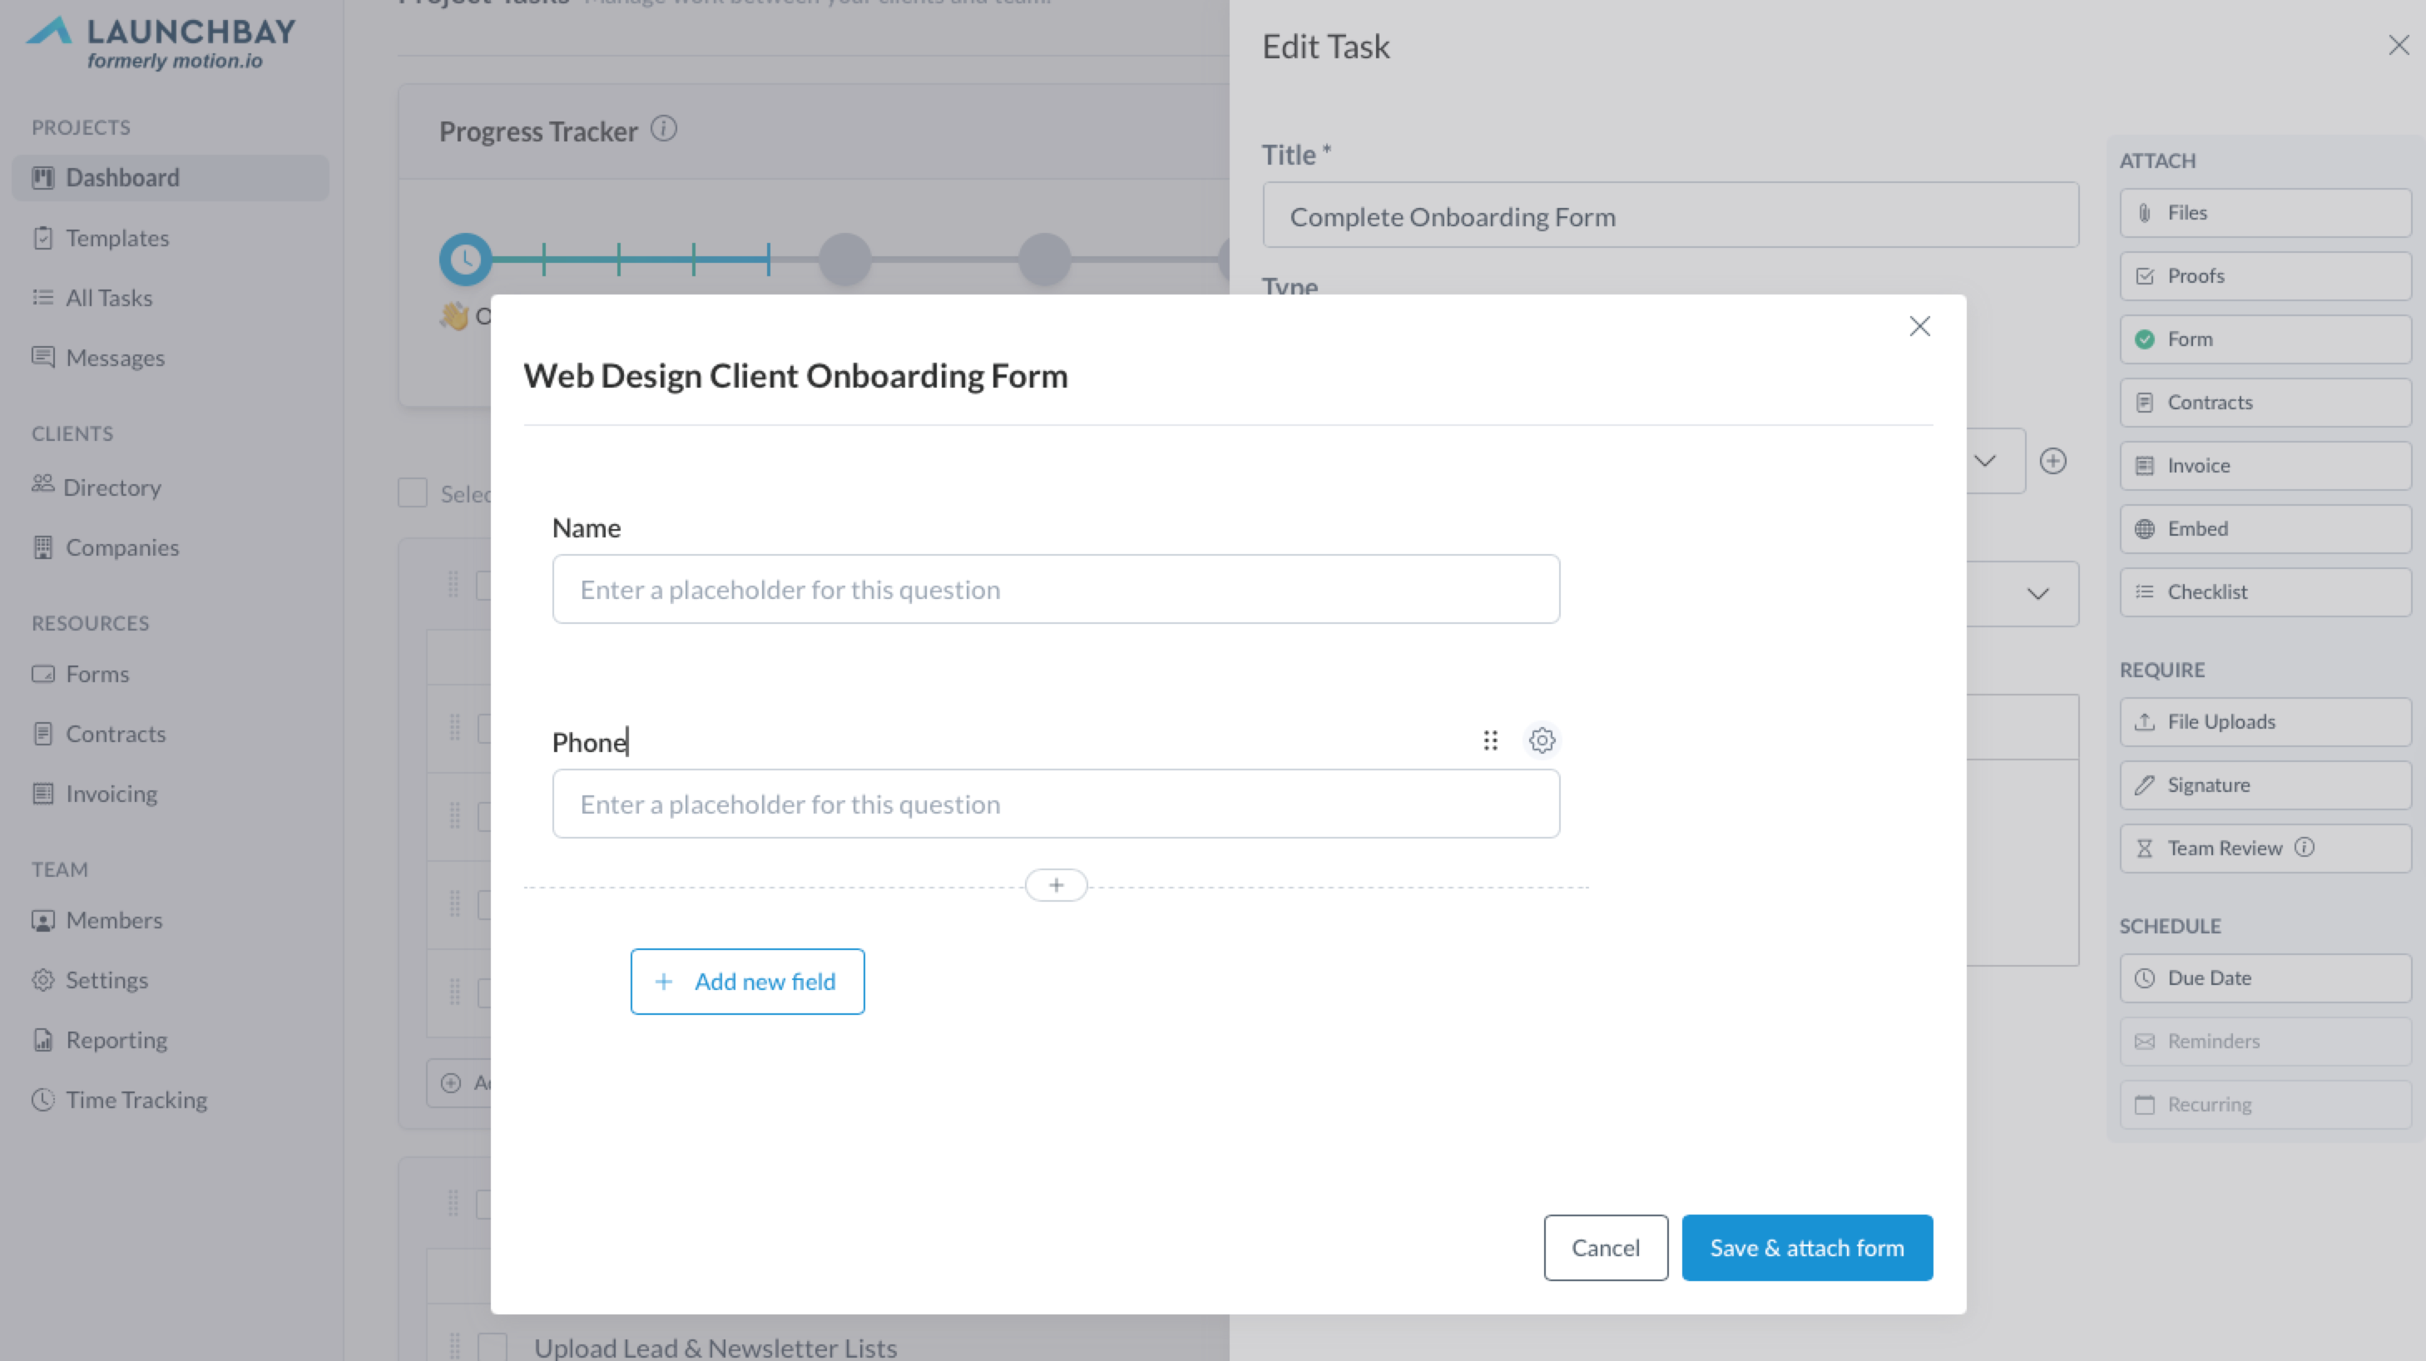Click the circled plus next to dropdown
Viewport: 2426px width, 1361px height.
pos(2053,461)
